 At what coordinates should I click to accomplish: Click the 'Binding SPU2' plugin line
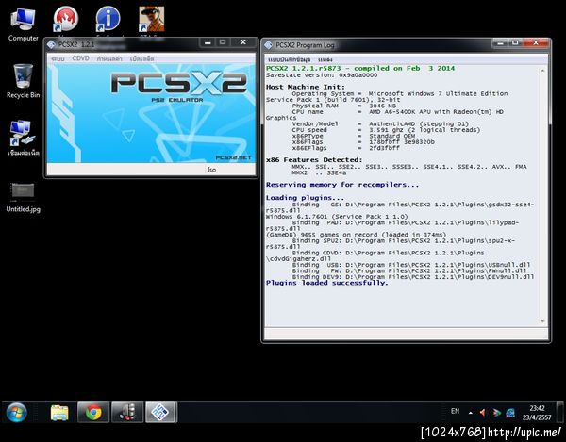tap(403, 240)
